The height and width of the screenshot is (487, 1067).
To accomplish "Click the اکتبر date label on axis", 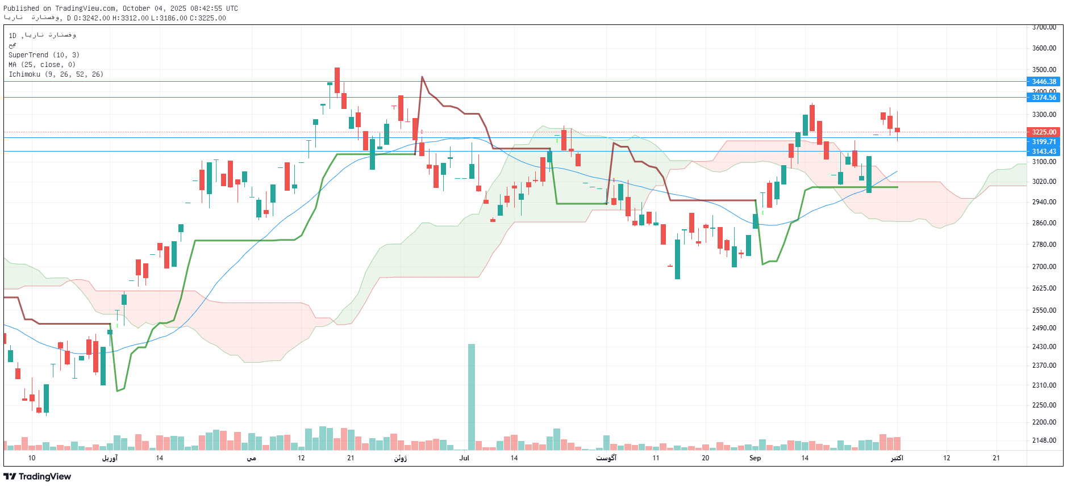I will (897, 458).
